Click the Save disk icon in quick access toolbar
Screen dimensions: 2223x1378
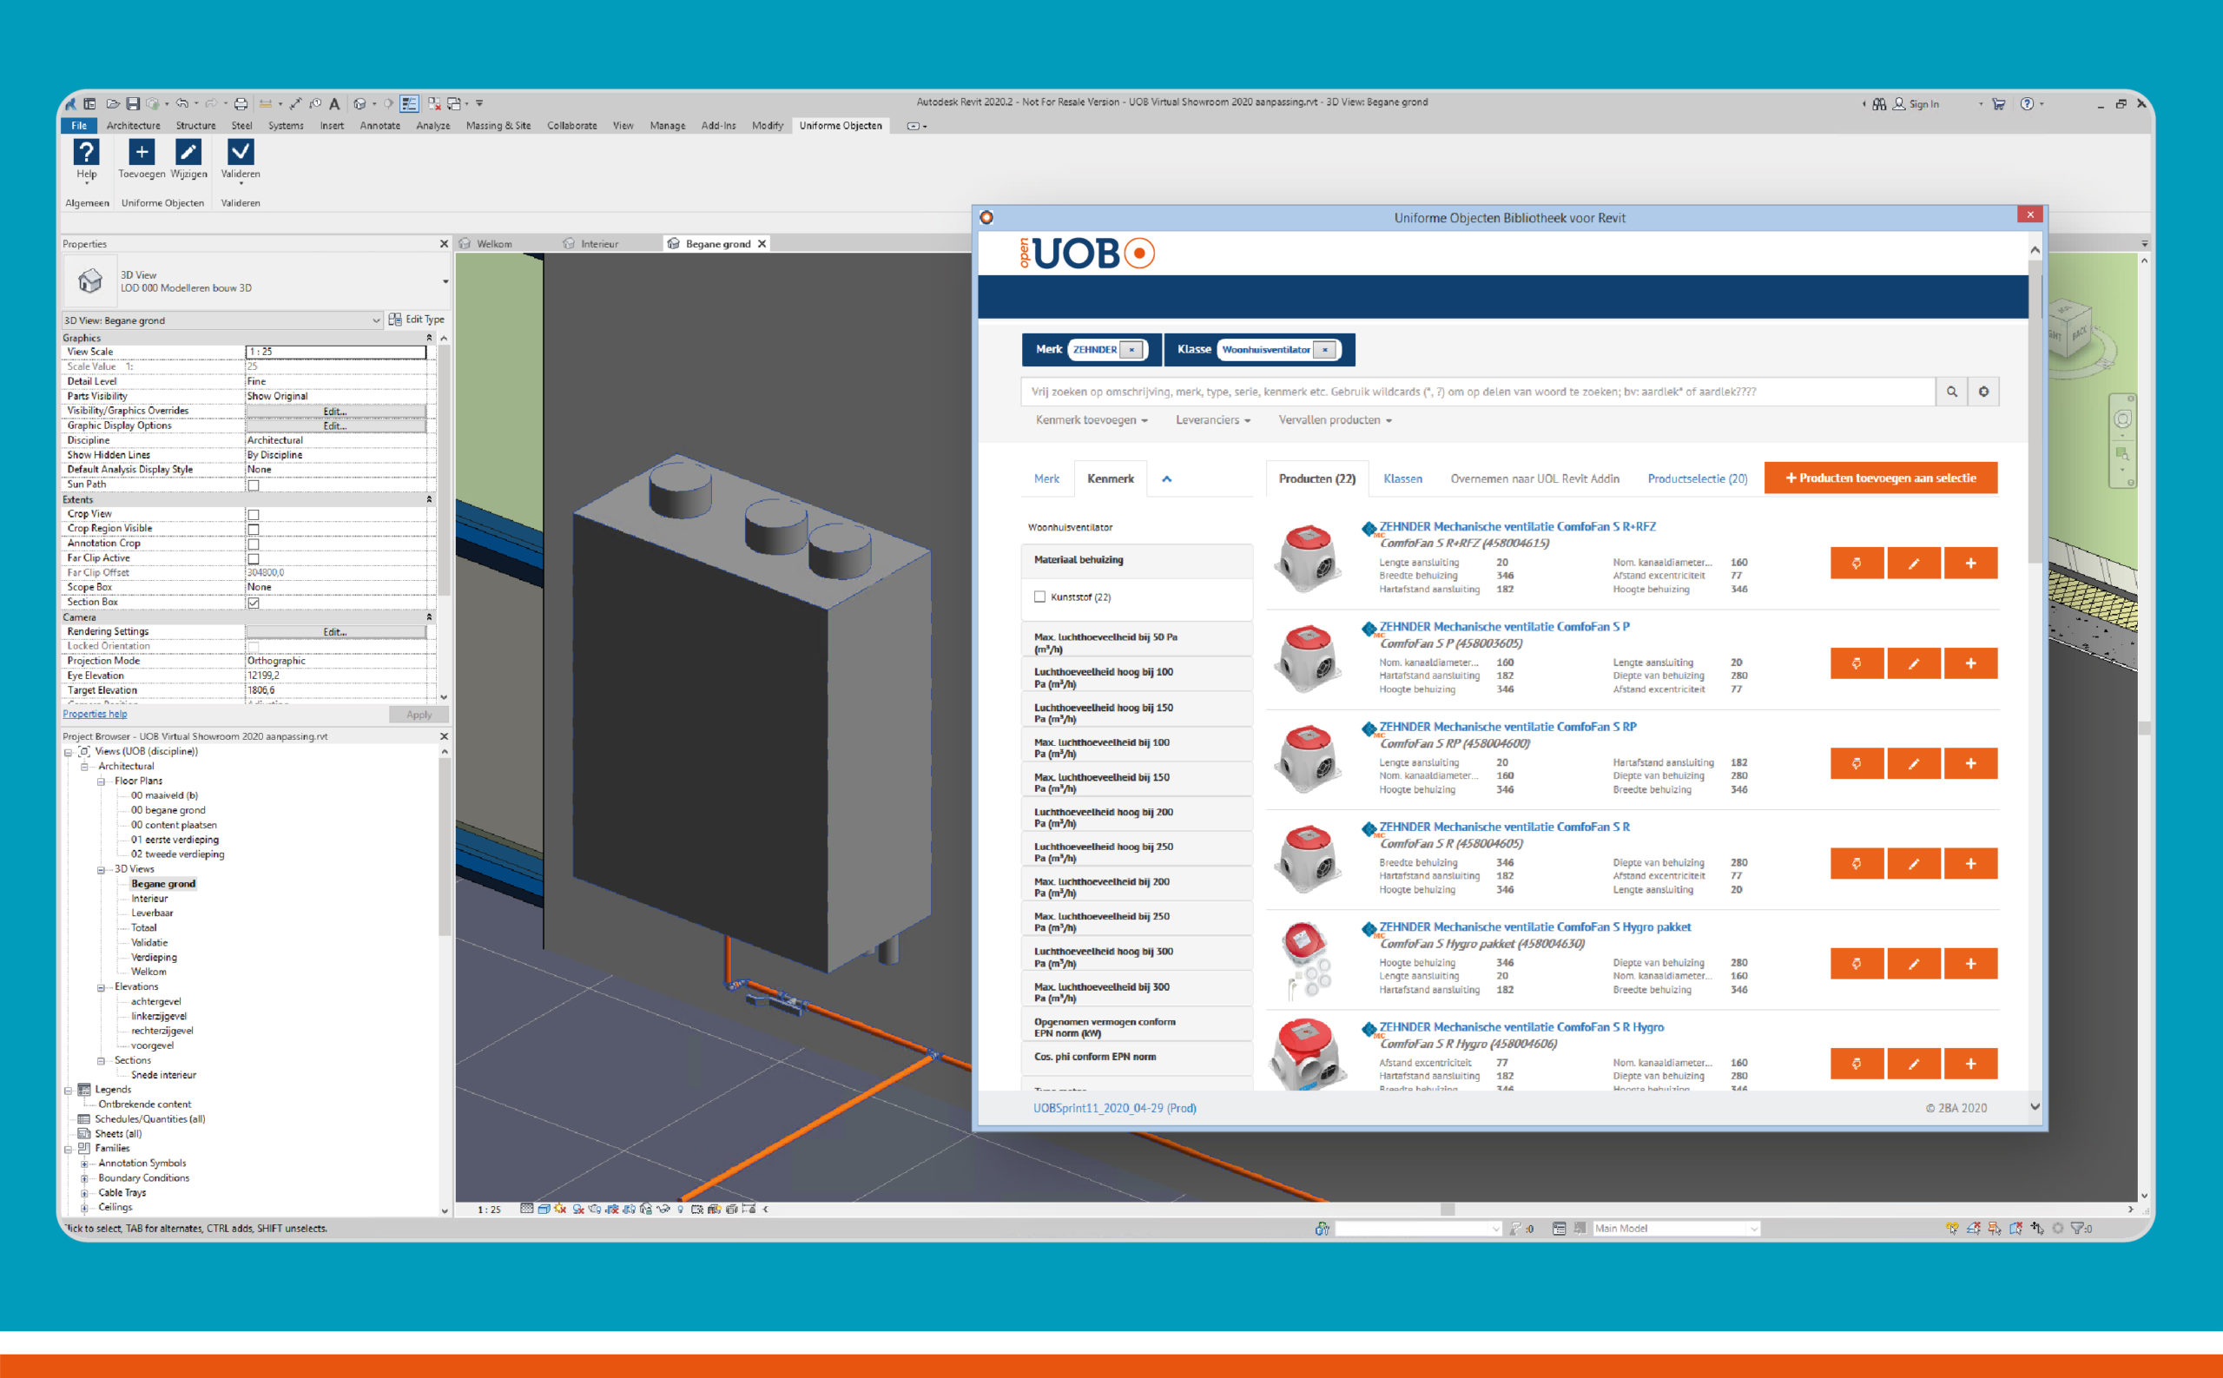tap(133, 104)
